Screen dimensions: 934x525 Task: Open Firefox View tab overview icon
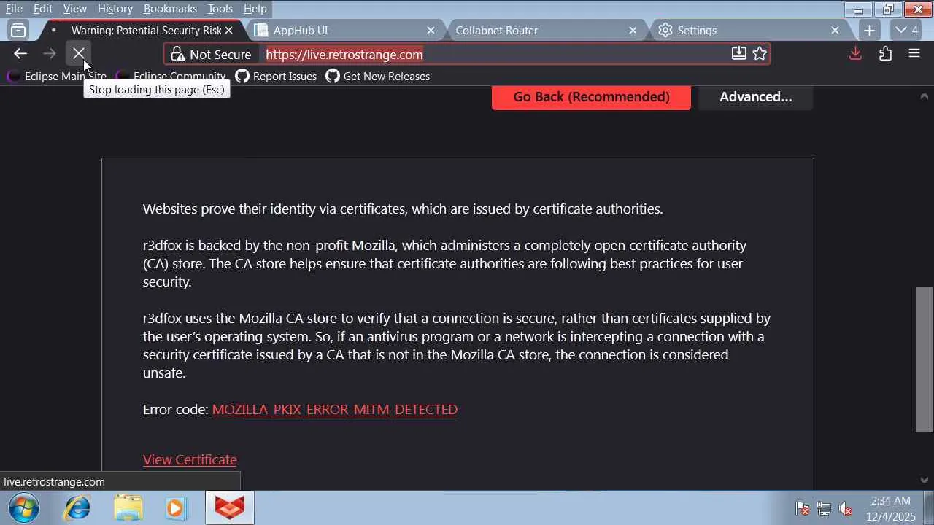pos(18,30)
